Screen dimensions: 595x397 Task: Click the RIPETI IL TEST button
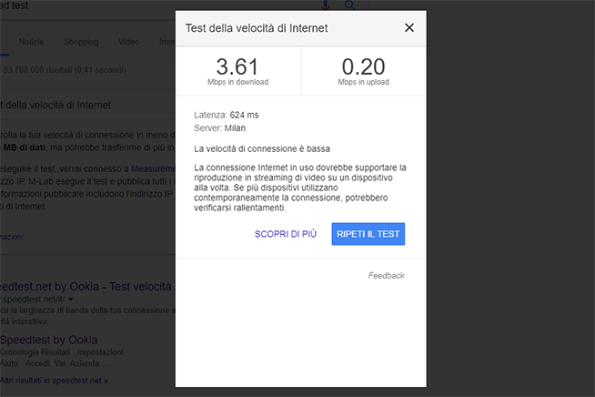(x=368, y=234)
